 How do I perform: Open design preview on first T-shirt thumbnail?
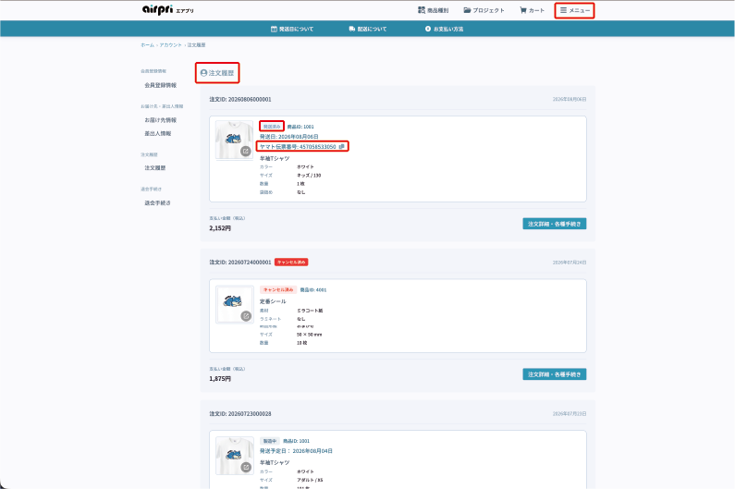pos(246,151)
